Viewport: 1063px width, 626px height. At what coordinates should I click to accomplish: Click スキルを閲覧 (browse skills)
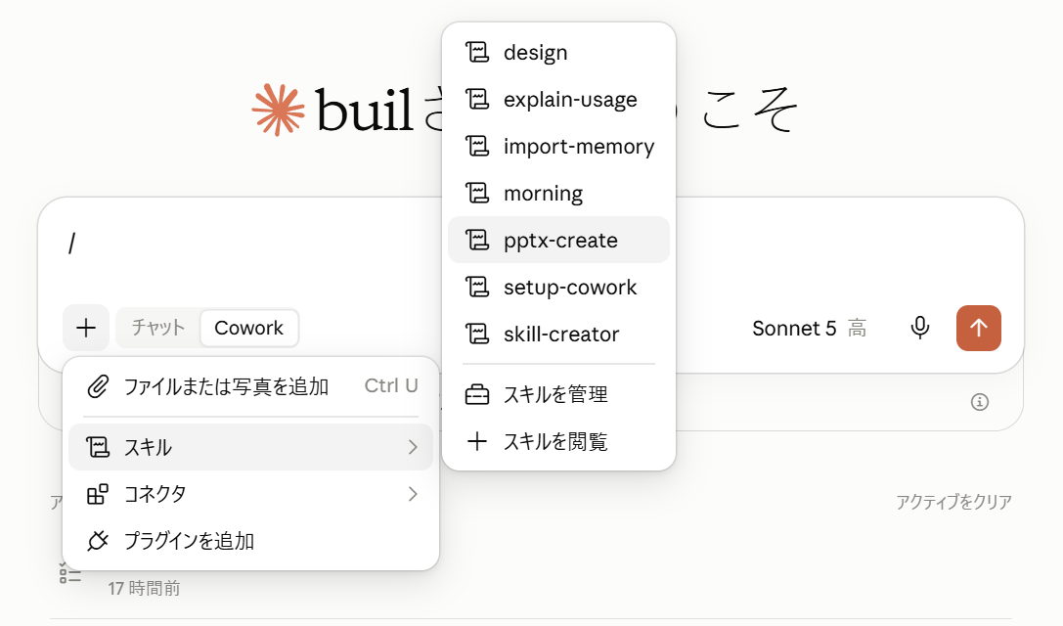pyautogui.click(x=558, y=441)
